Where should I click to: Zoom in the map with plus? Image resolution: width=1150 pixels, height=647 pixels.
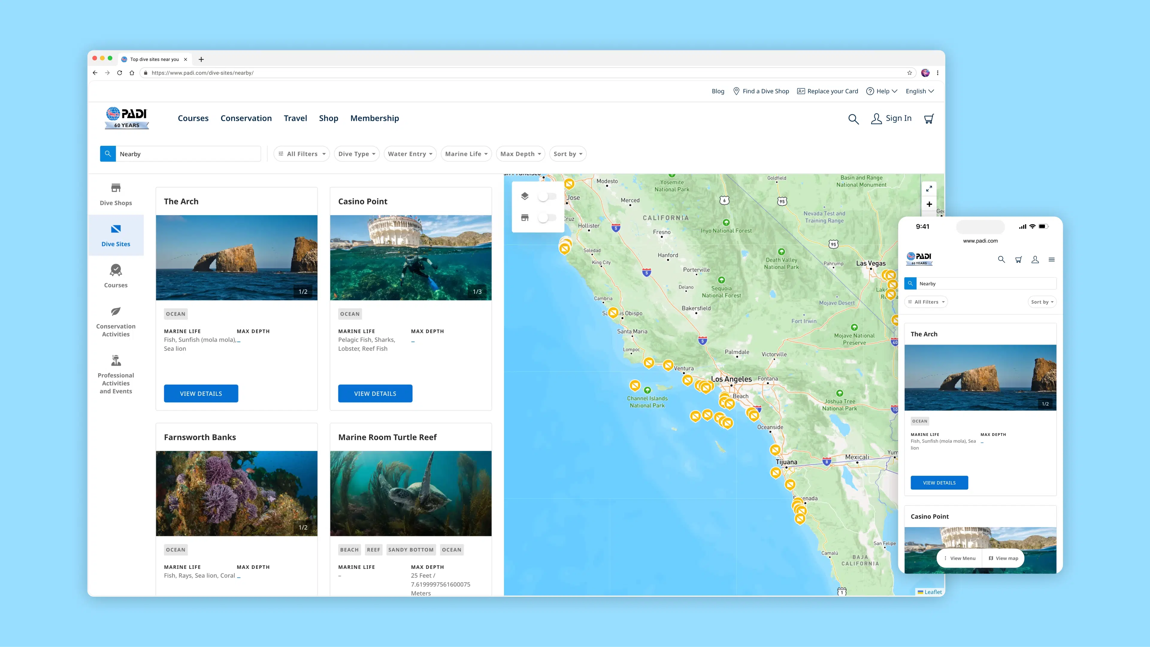pyautogui.click(x=929, y=204)
